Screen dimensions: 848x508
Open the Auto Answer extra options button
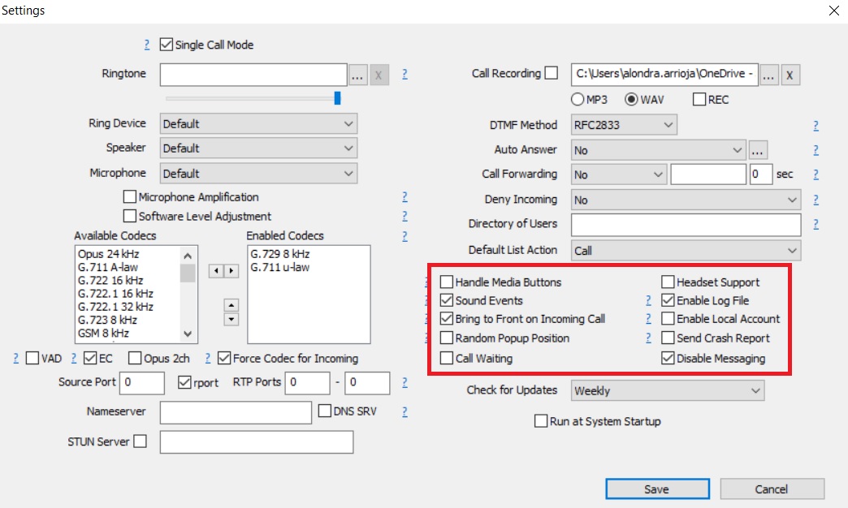[758, 150]
